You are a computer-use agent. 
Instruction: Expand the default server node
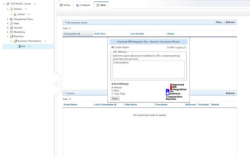coord(11,14)
